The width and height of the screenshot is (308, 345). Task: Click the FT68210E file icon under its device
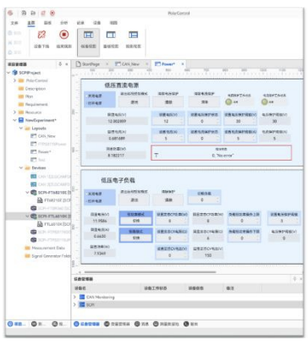click(40, 200)
